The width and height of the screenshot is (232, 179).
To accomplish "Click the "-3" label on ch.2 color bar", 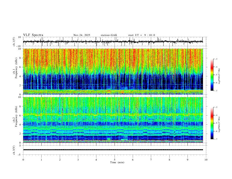I will (216, 107).
